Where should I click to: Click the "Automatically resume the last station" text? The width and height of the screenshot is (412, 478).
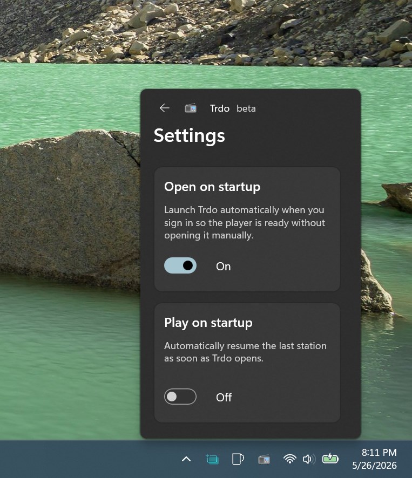pos(245,352)
